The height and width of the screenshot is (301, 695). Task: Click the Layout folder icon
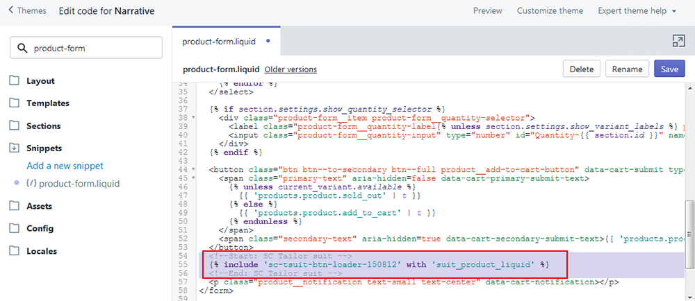(15, 80)
